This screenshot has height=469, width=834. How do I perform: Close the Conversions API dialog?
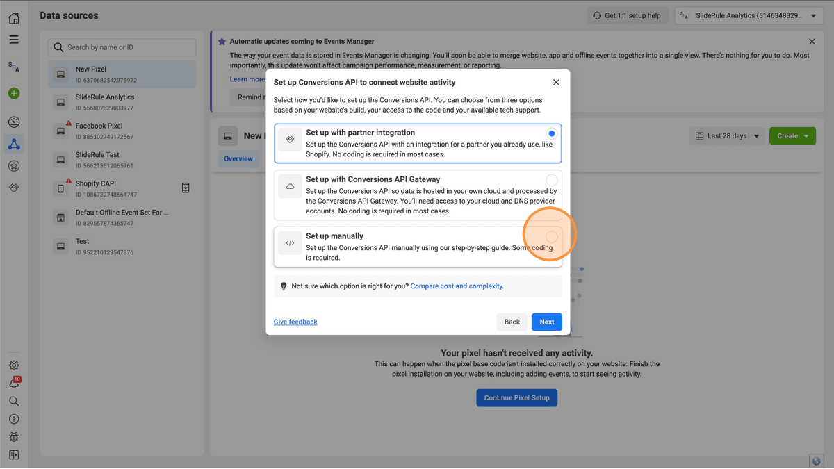point(556,82)
